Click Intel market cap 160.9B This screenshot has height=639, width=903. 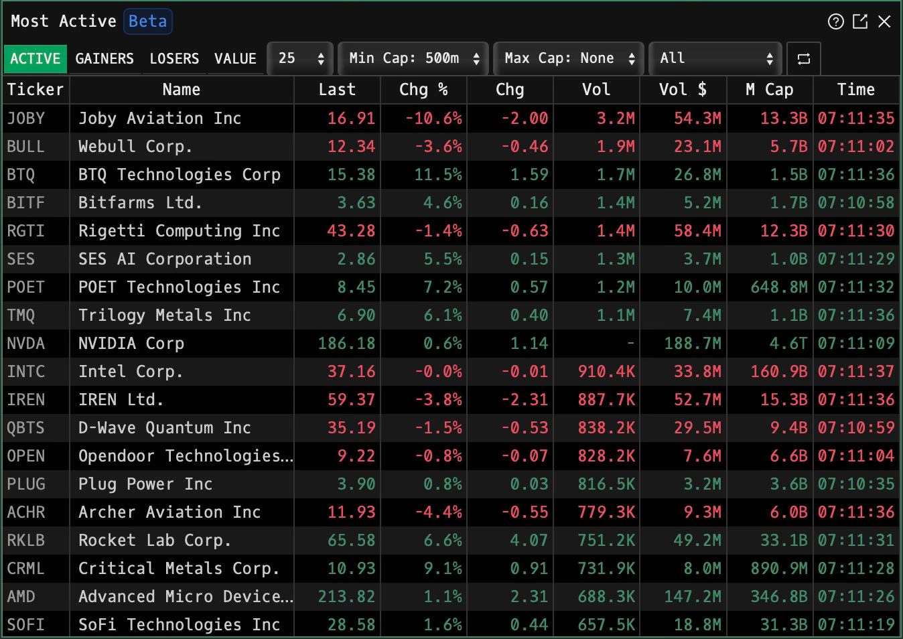coord(779,372)
